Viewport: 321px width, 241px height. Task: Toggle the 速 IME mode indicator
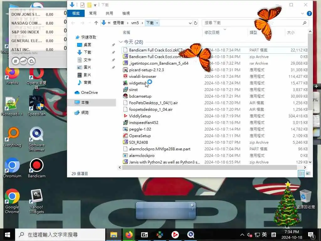[x=273, y=235]
